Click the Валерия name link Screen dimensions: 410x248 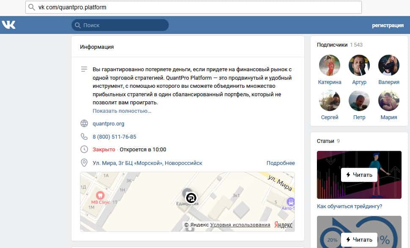pos(388,82)
